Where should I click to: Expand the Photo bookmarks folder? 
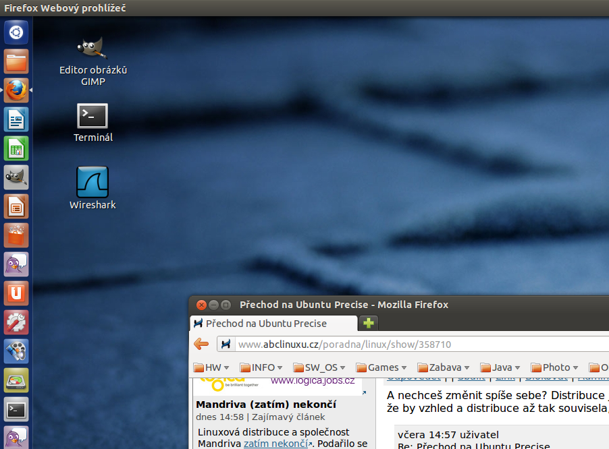tap(554, 367)
